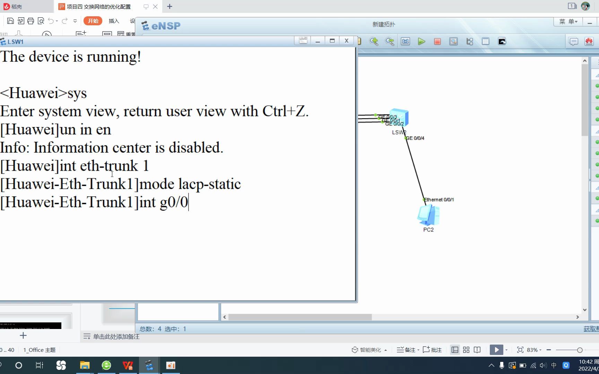The width and height of the screenshot is (599, 374).
Task: Open WPS Office from the taskbar
Action: tap(128, 365)
